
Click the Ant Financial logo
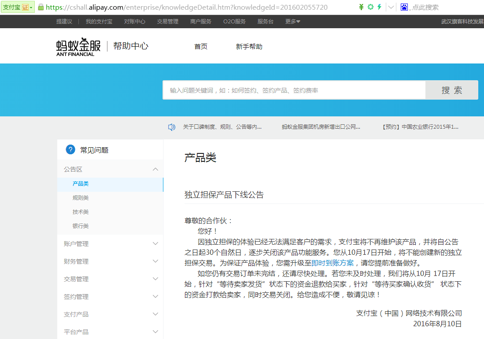click(x=78, y=47)
